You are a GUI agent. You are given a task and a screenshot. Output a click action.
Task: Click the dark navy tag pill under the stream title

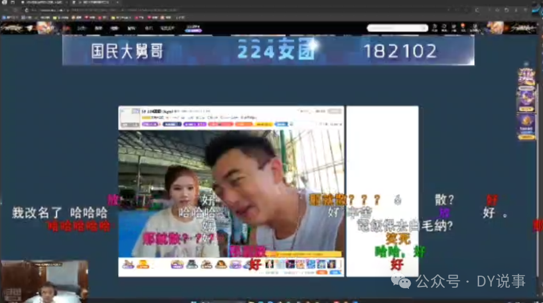172,124
